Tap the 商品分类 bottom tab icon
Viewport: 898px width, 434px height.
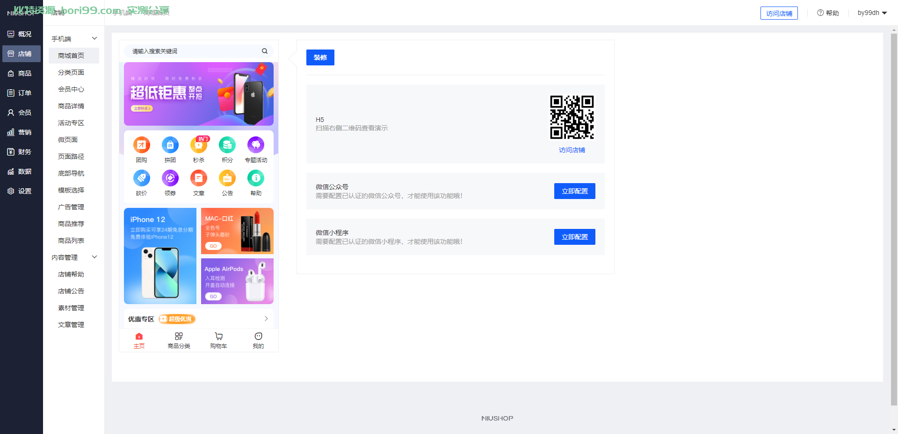click(179, 336)
